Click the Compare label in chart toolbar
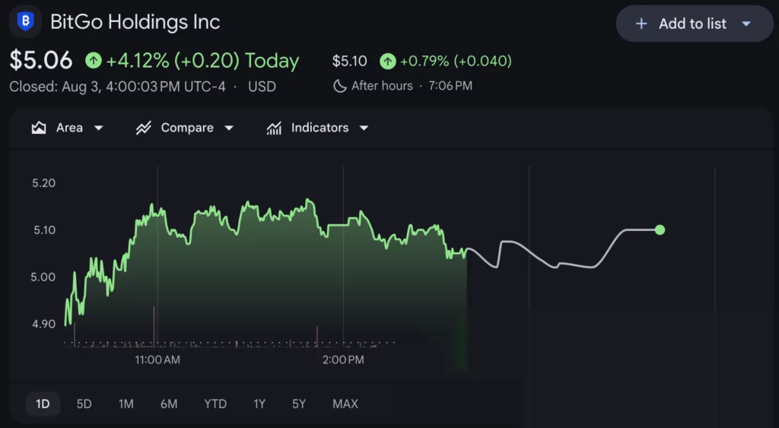779x428 pixels. pos(187,128)
